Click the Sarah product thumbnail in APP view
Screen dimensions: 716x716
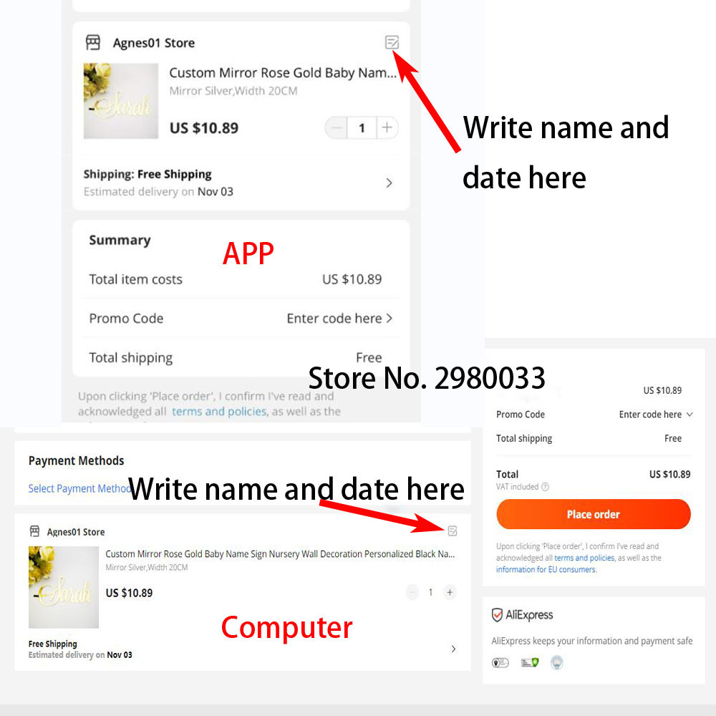click(121, 101)
